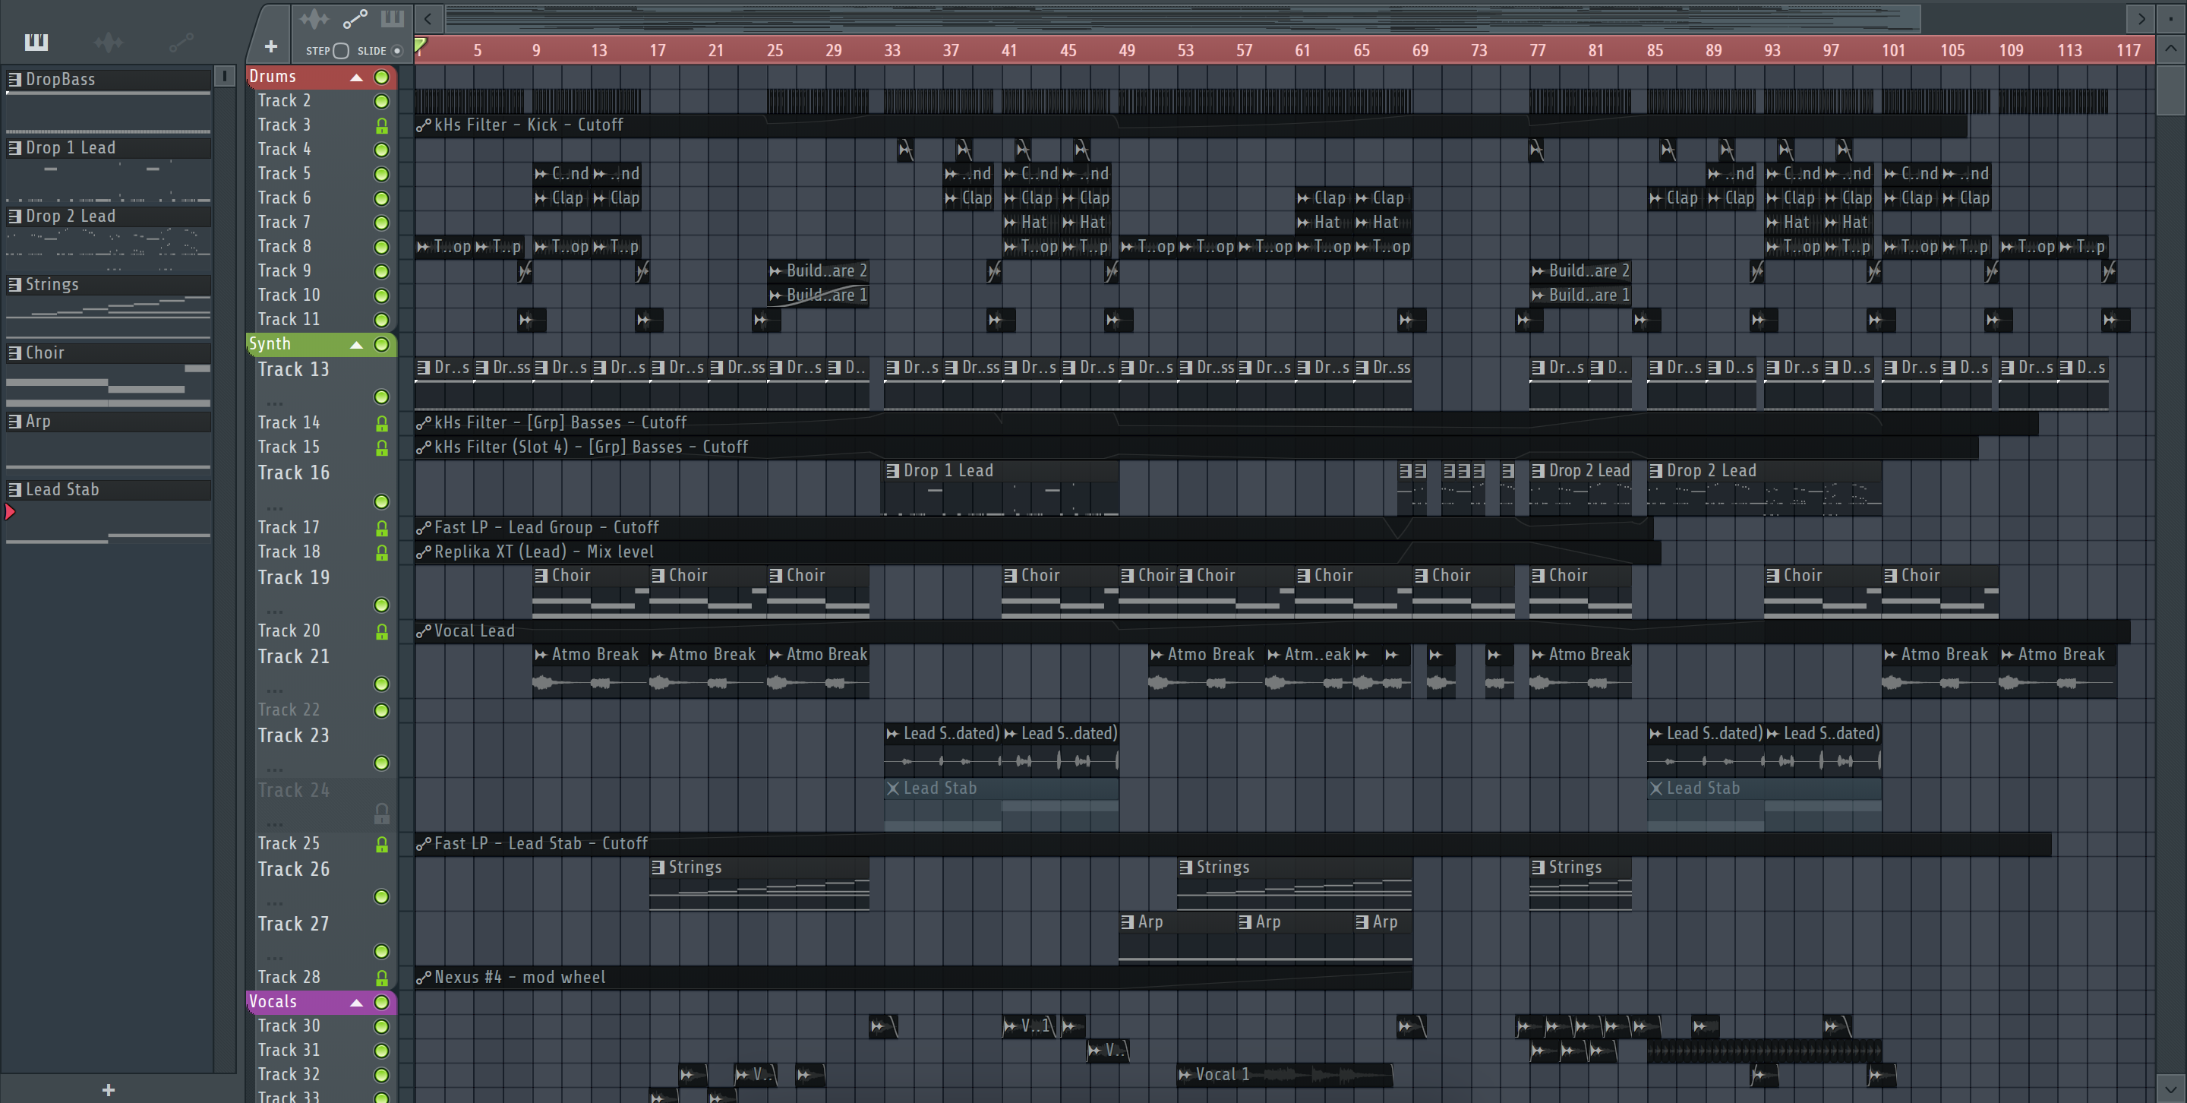Mute the Synth group track
This screenshot has width=2187, height=1103.
[382, 345]
